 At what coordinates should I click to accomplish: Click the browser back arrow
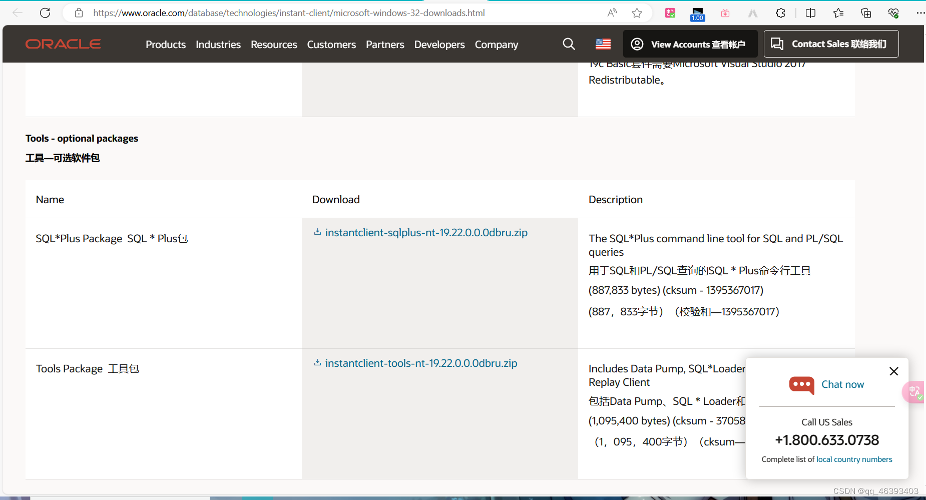point(18,13)
